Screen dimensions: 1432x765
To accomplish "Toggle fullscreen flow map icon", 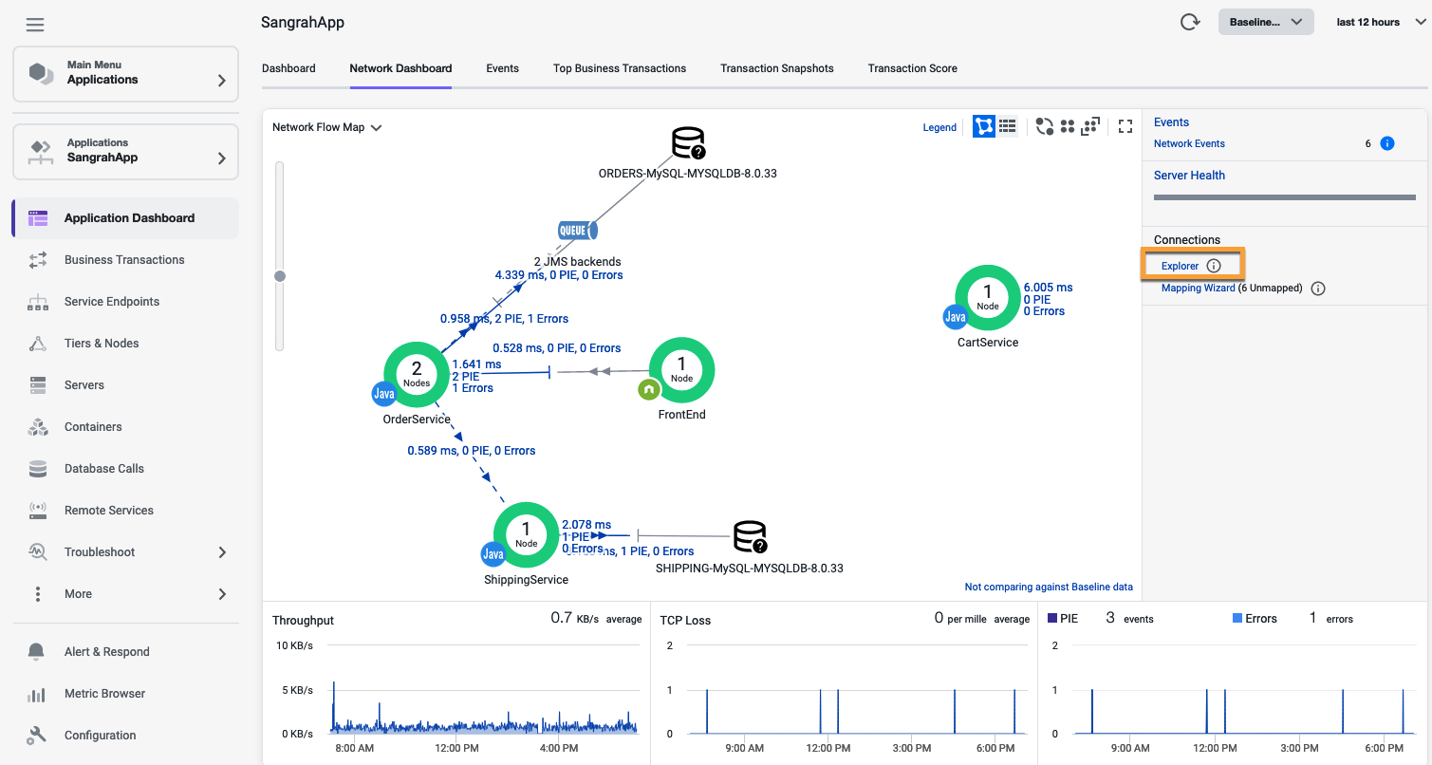I will pyautogui.click(x=1126, y=126).
